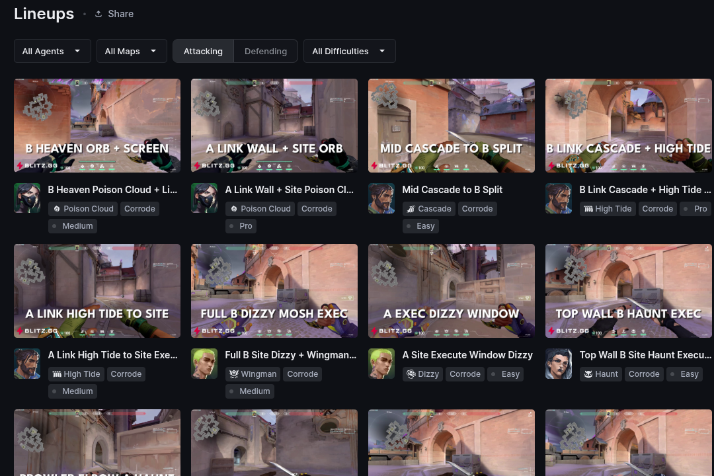
Task: Click Easy tag under A Site Execute Window Dizzy
Action: tap(506, 374)
